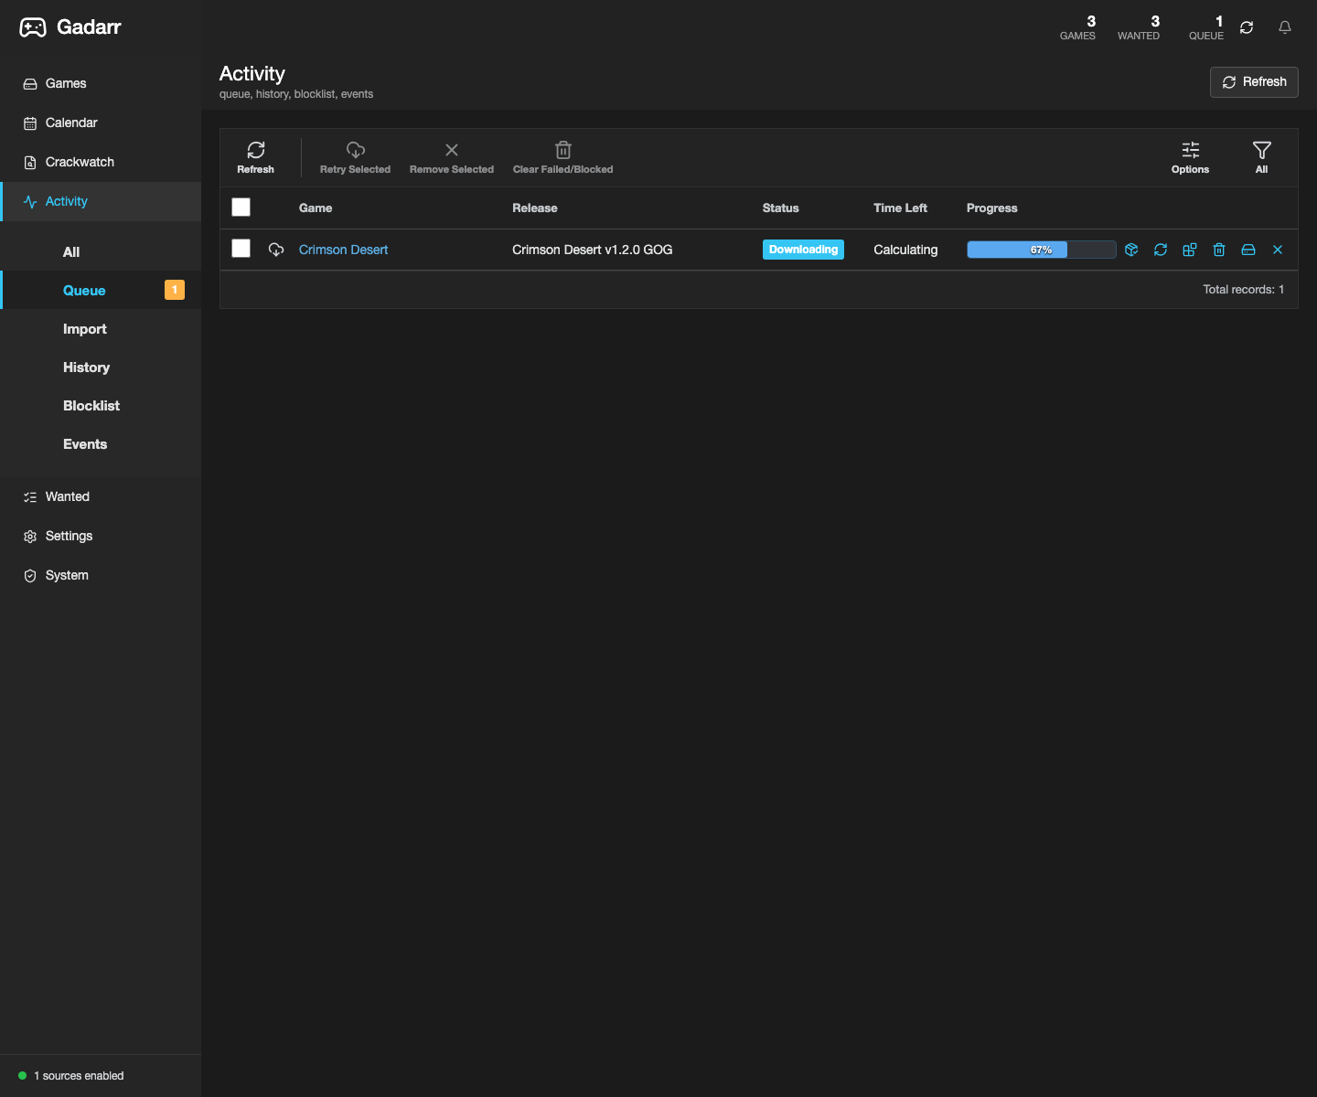Click Clear Failed/Blocked trash icon

click(x=563, y=150)
